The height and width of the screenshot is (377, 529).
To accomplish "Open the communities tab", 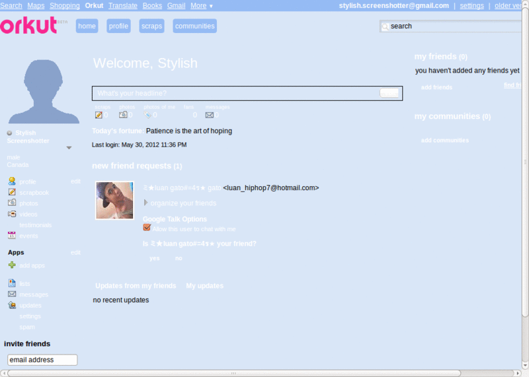I will (x=194, y=26).
